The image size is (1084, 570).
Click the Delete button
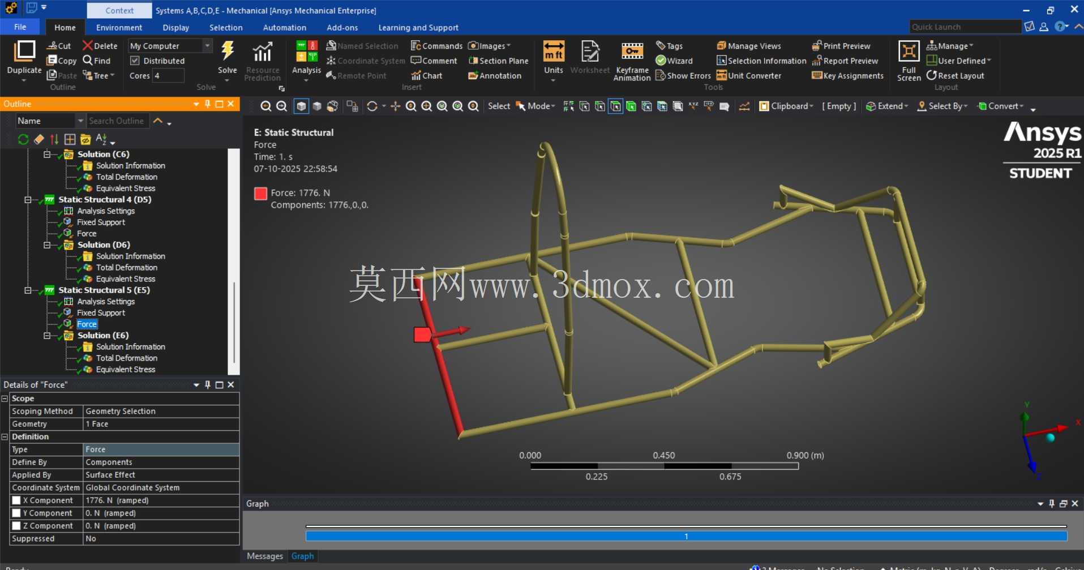point(100,46)
